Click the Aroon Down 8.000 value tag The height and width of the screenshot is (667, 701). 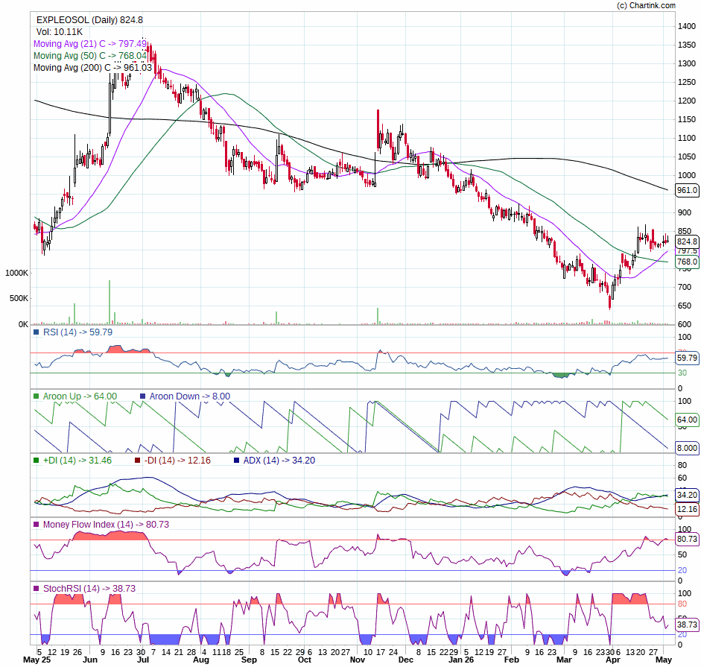point(687,448)
